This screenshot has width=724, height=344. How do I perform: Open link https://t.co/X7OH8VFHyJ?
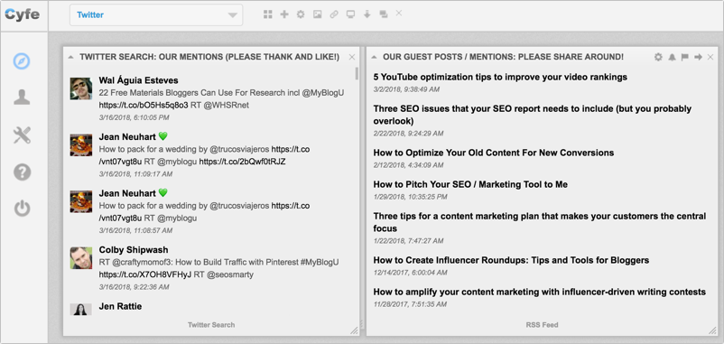pyautogui.click(x=145, y=274)
